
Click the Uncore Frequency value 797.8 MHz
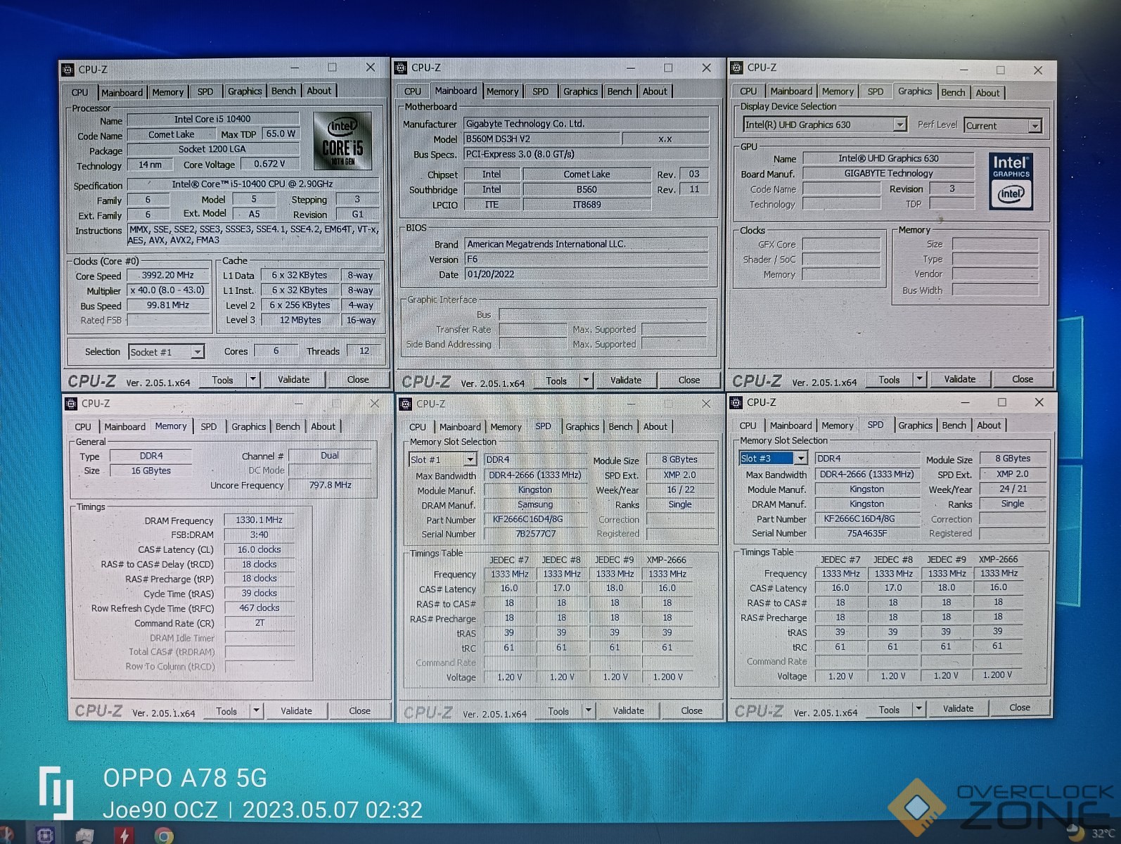point(330,485)
